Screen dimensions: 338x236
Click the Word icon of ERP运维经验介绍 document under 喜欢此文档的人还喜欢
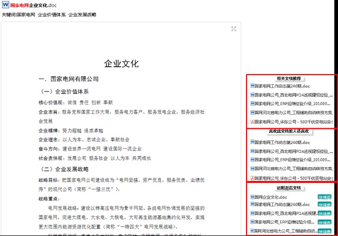[x=252, y=159]
